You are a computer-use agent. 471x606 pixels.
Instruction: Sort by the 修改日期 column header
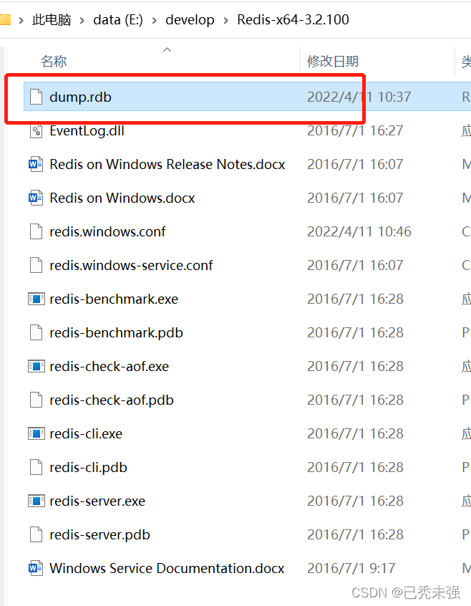[x=333, y=61]
